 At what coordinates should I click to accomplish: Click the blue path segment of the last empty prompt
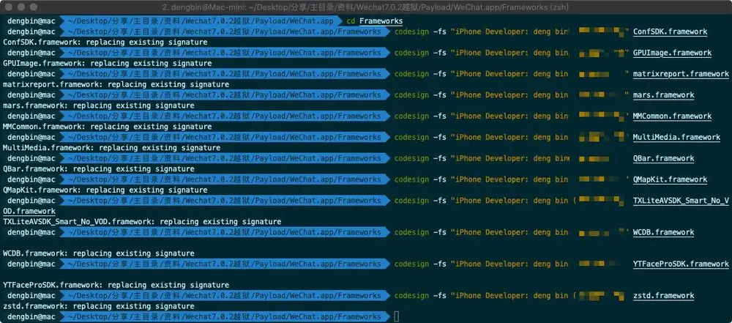(224, 317)
